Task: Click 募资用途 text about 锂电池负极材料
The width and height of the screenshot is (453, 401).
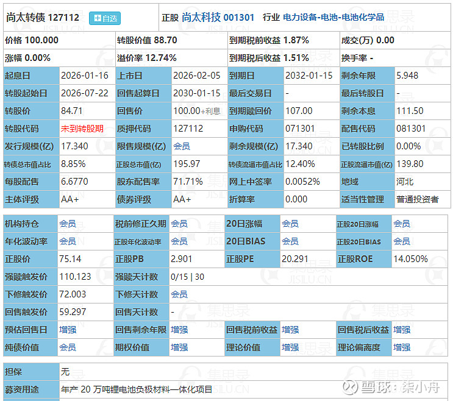Action: coord(137,389)
